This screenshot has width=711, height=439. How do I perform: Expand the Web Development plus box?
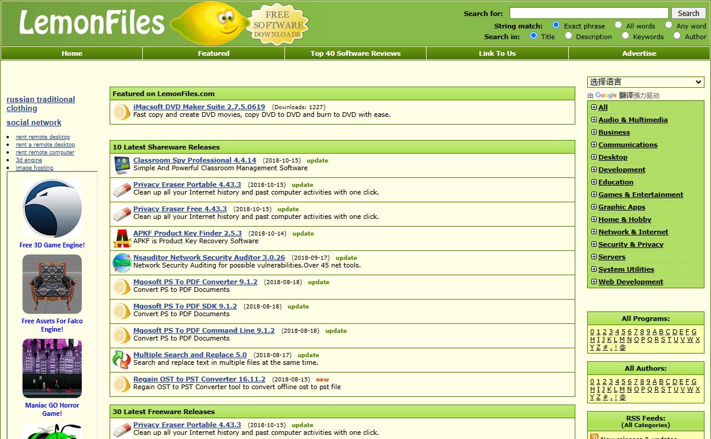point(594,282)
